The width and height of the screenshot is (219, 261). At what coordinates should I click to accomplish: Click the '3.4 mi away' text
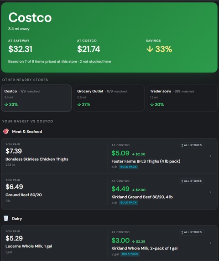19,29
